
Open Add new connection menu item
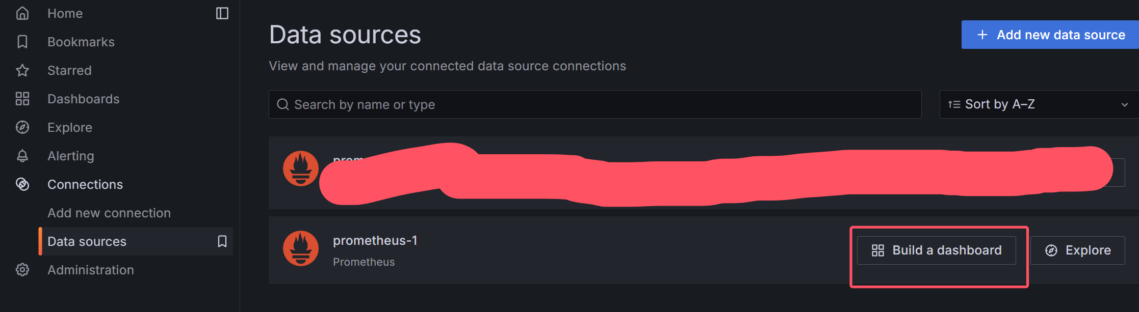(x=109, y=213)
